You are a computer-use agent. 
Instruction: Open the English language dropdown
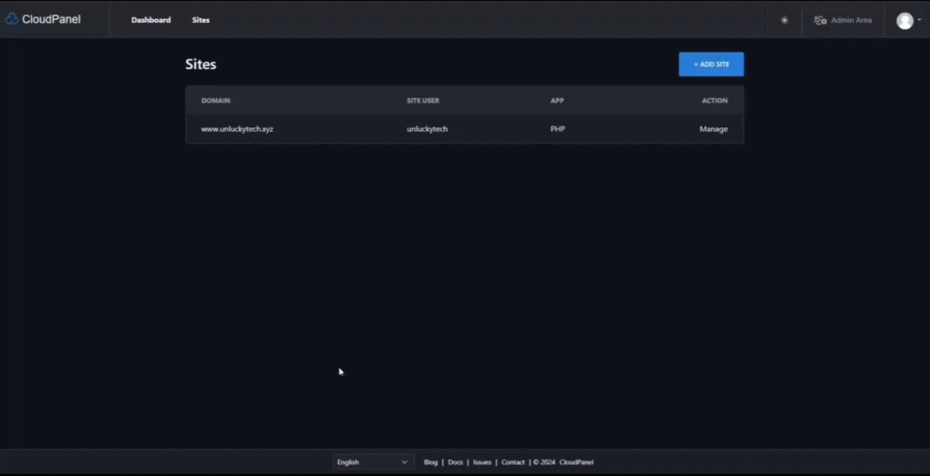tap(373, 462)
